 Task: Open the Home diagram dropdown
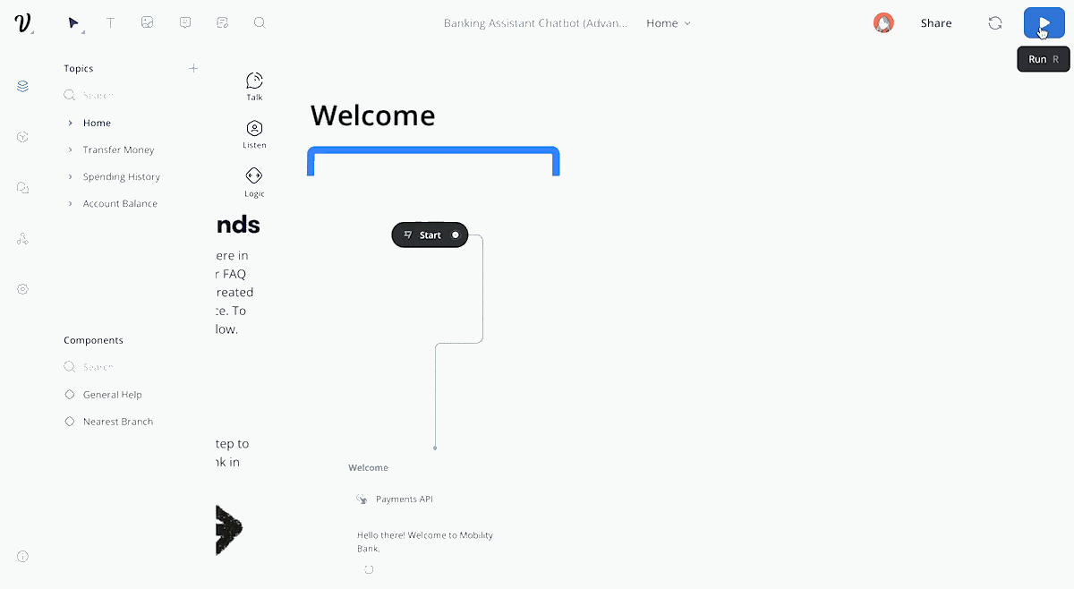click(x=669, y=23)
